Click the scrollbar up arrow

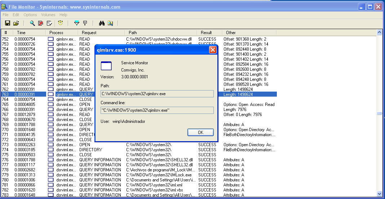[379, 32]
